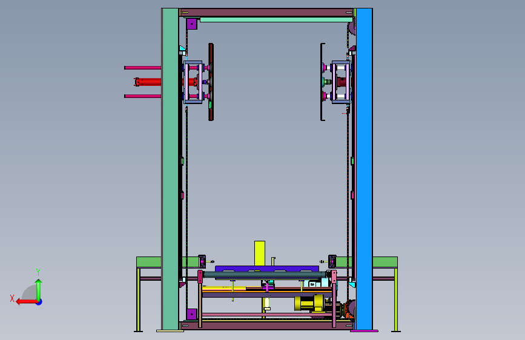Select the far left yellow-green table leg
Viewport: 525px width, 340px height.
(x=138, y=299)
